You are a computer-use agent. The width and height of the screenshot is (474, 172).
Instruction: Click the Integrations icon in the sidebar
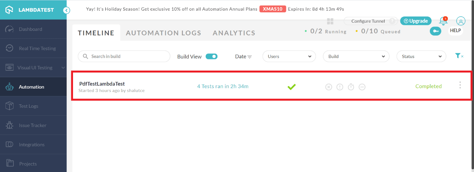10,145
